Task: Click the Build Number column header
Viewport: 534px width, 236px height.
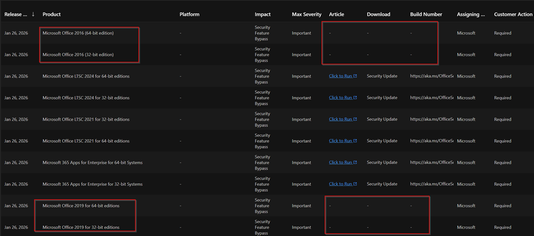Action: [x=426, y=14]
